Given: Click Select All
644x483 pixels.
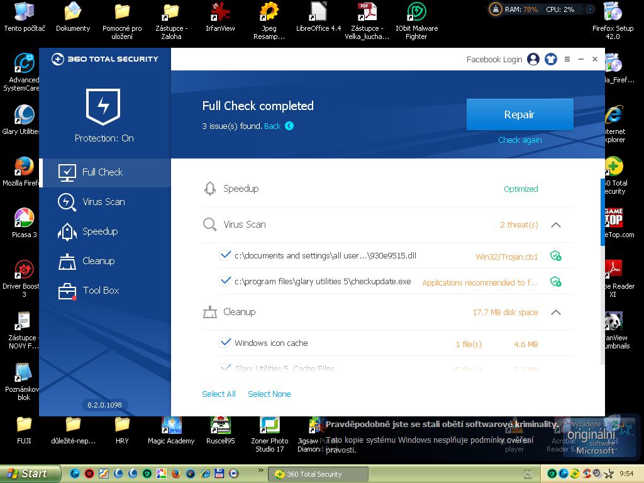Looking at the screenshot, I should coord(219,394).
